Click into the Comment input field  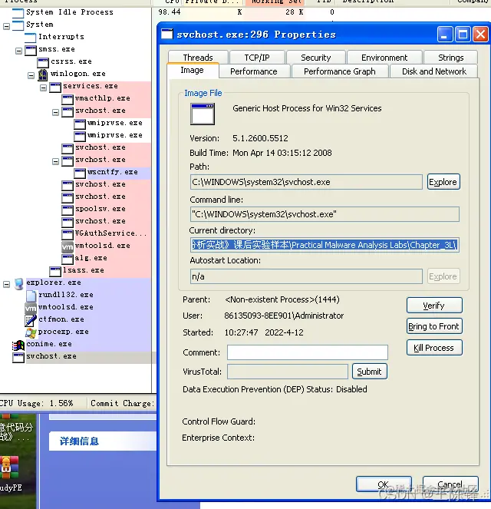click(308, 352)
